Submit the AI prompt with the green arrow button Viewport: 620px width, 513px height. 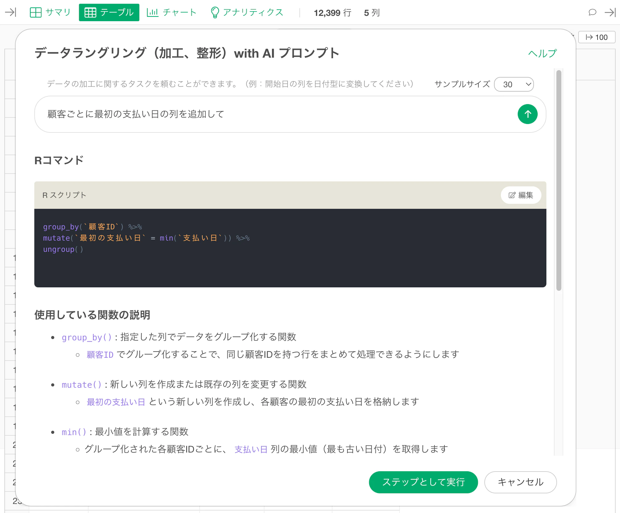[x=527, y=114]
